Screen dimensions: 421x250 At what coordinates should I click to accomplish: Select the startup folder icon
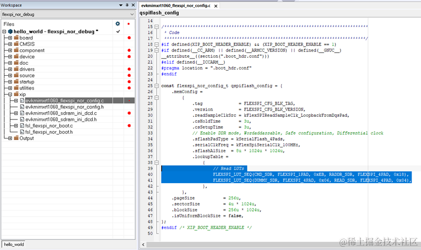[x=16, y=82]
